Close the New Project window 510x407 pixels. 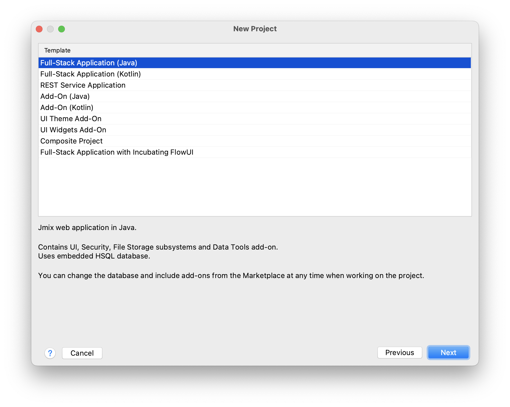pos(39,29)
